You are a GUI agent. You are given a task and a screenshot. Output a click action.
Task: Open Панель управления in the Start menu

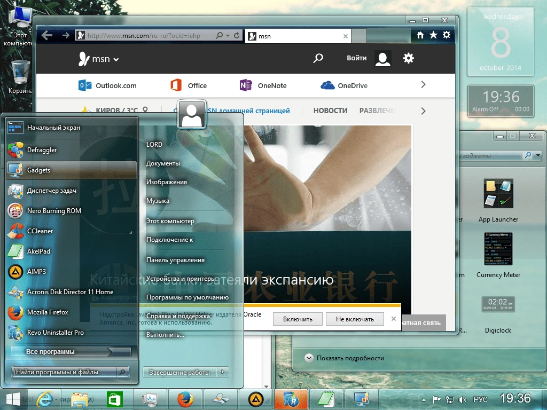pyautogui.click(x=175, y=260)
